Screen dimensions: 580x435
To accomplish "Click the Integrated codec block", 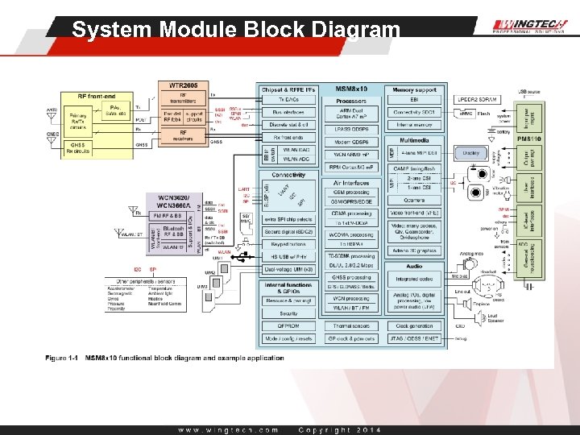I will [414, 279].
